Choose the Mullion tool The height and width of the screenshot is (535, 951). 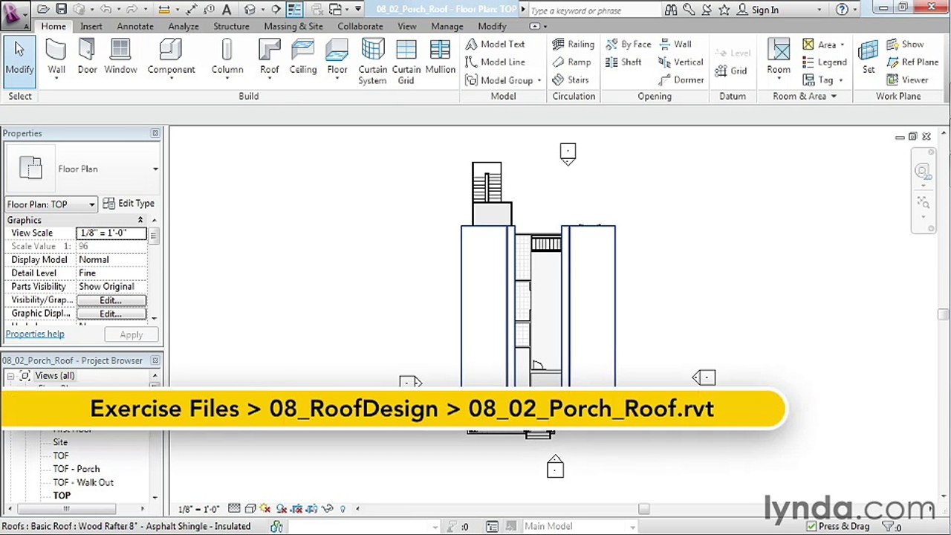440,57
